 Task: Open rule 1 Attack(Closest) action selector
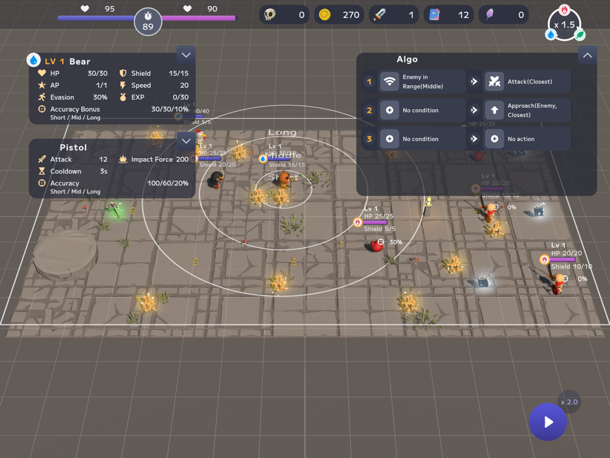[527, 81]
